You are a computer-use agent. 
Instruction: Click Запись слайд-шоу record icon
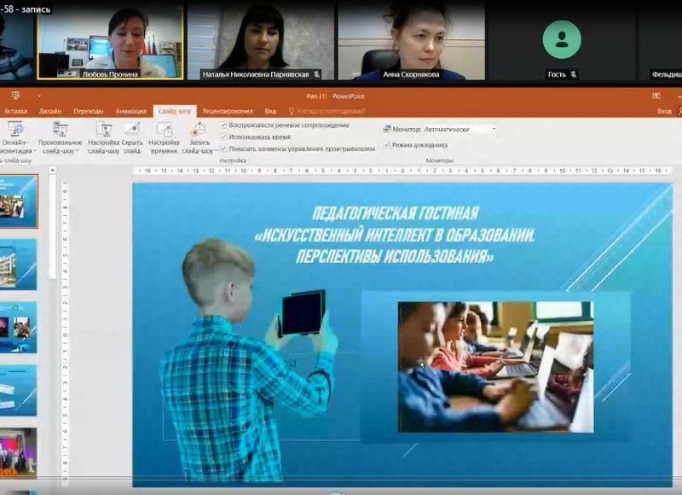(197, 130)
